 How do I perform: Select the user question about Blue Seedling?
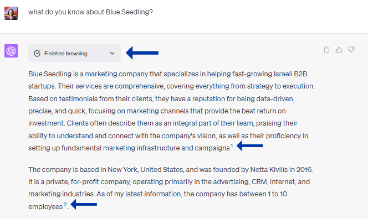click(90, 12)
